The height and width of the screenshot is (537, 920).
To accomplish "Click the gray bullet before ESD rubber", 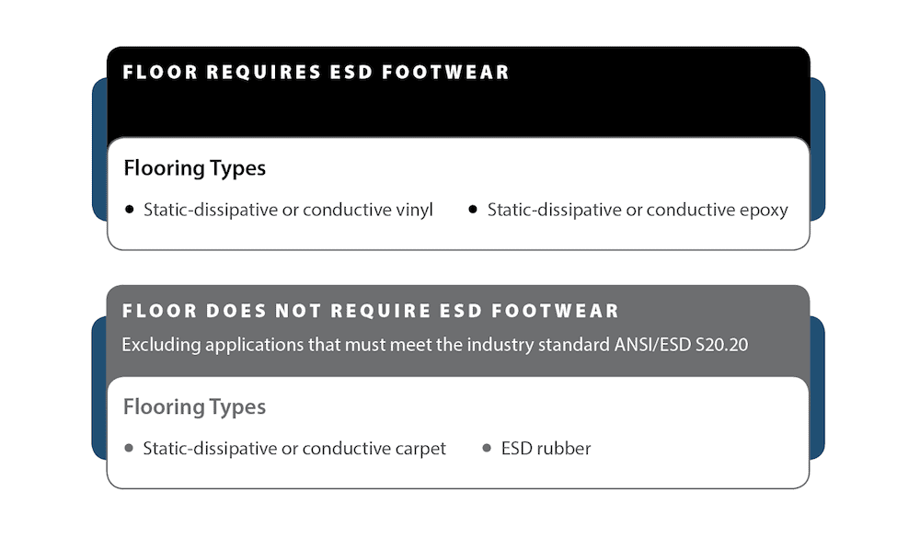I will click(x=488, y=449).
